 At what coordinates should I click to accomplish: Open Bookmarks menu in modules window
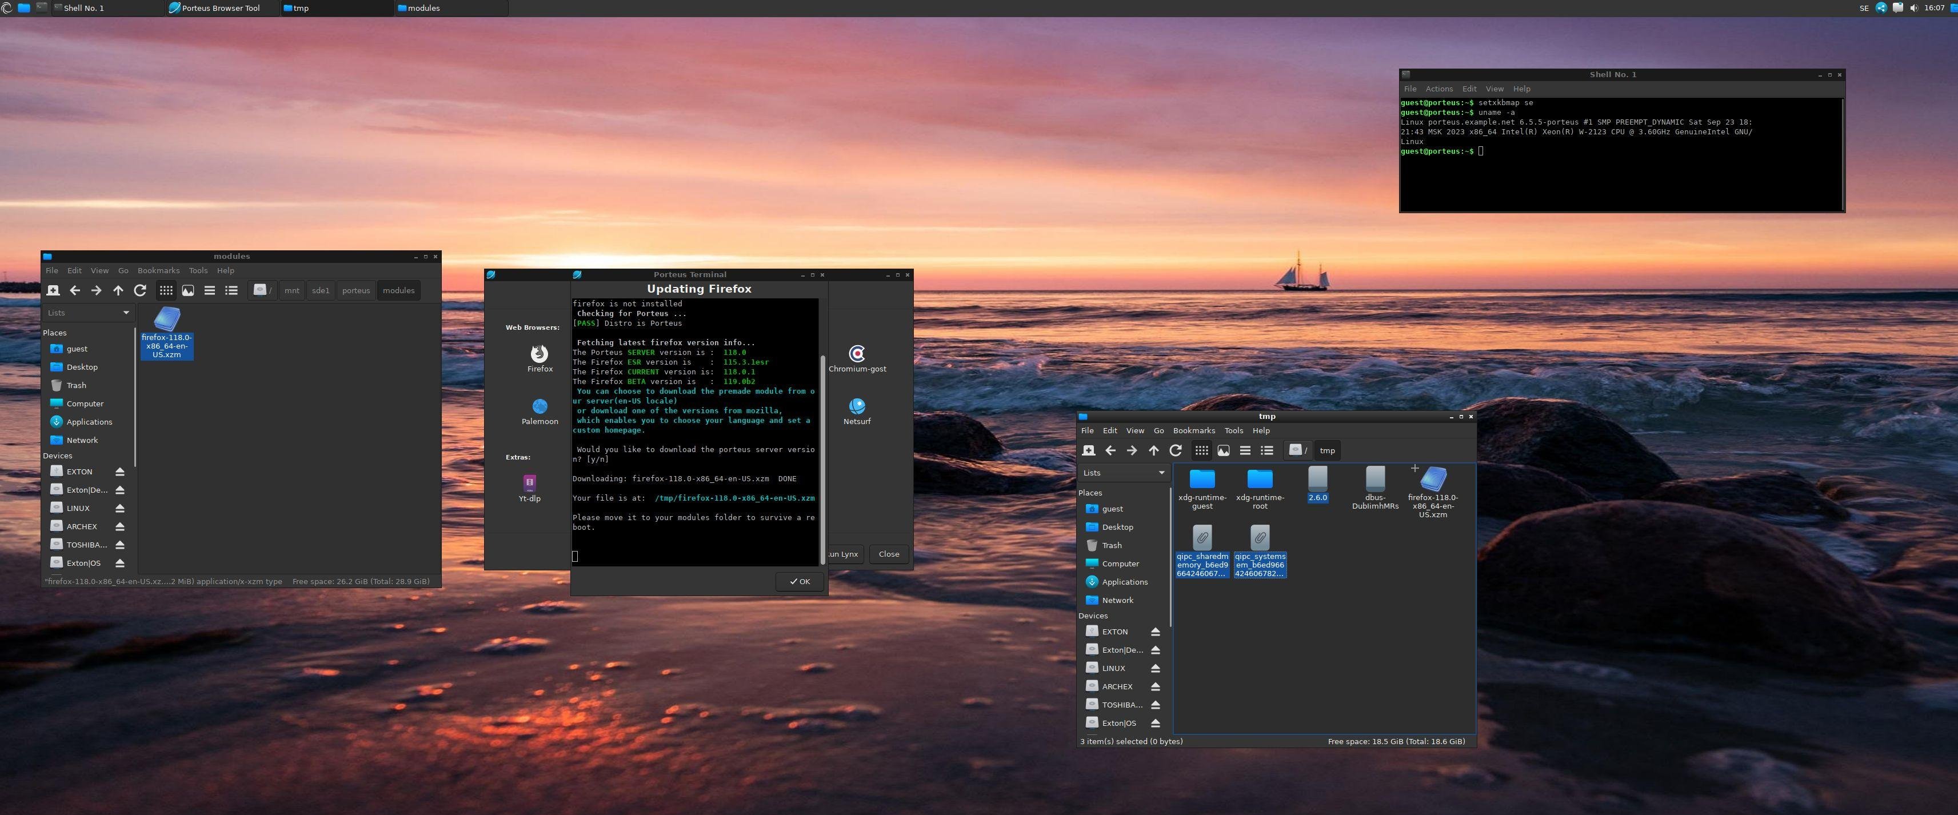(x=158, y=271)
